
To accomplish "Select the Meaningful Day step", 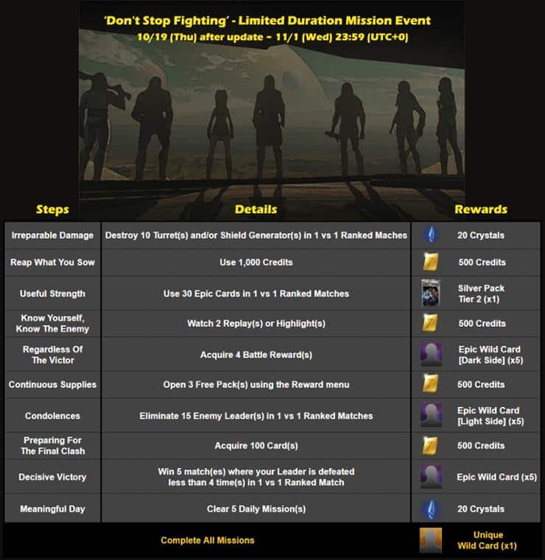I will [52, 508].
